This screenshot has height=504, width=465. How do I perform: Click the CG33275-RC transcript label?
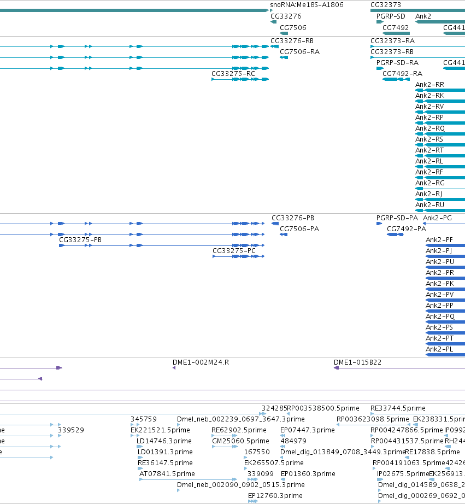(x=233, y=74)
